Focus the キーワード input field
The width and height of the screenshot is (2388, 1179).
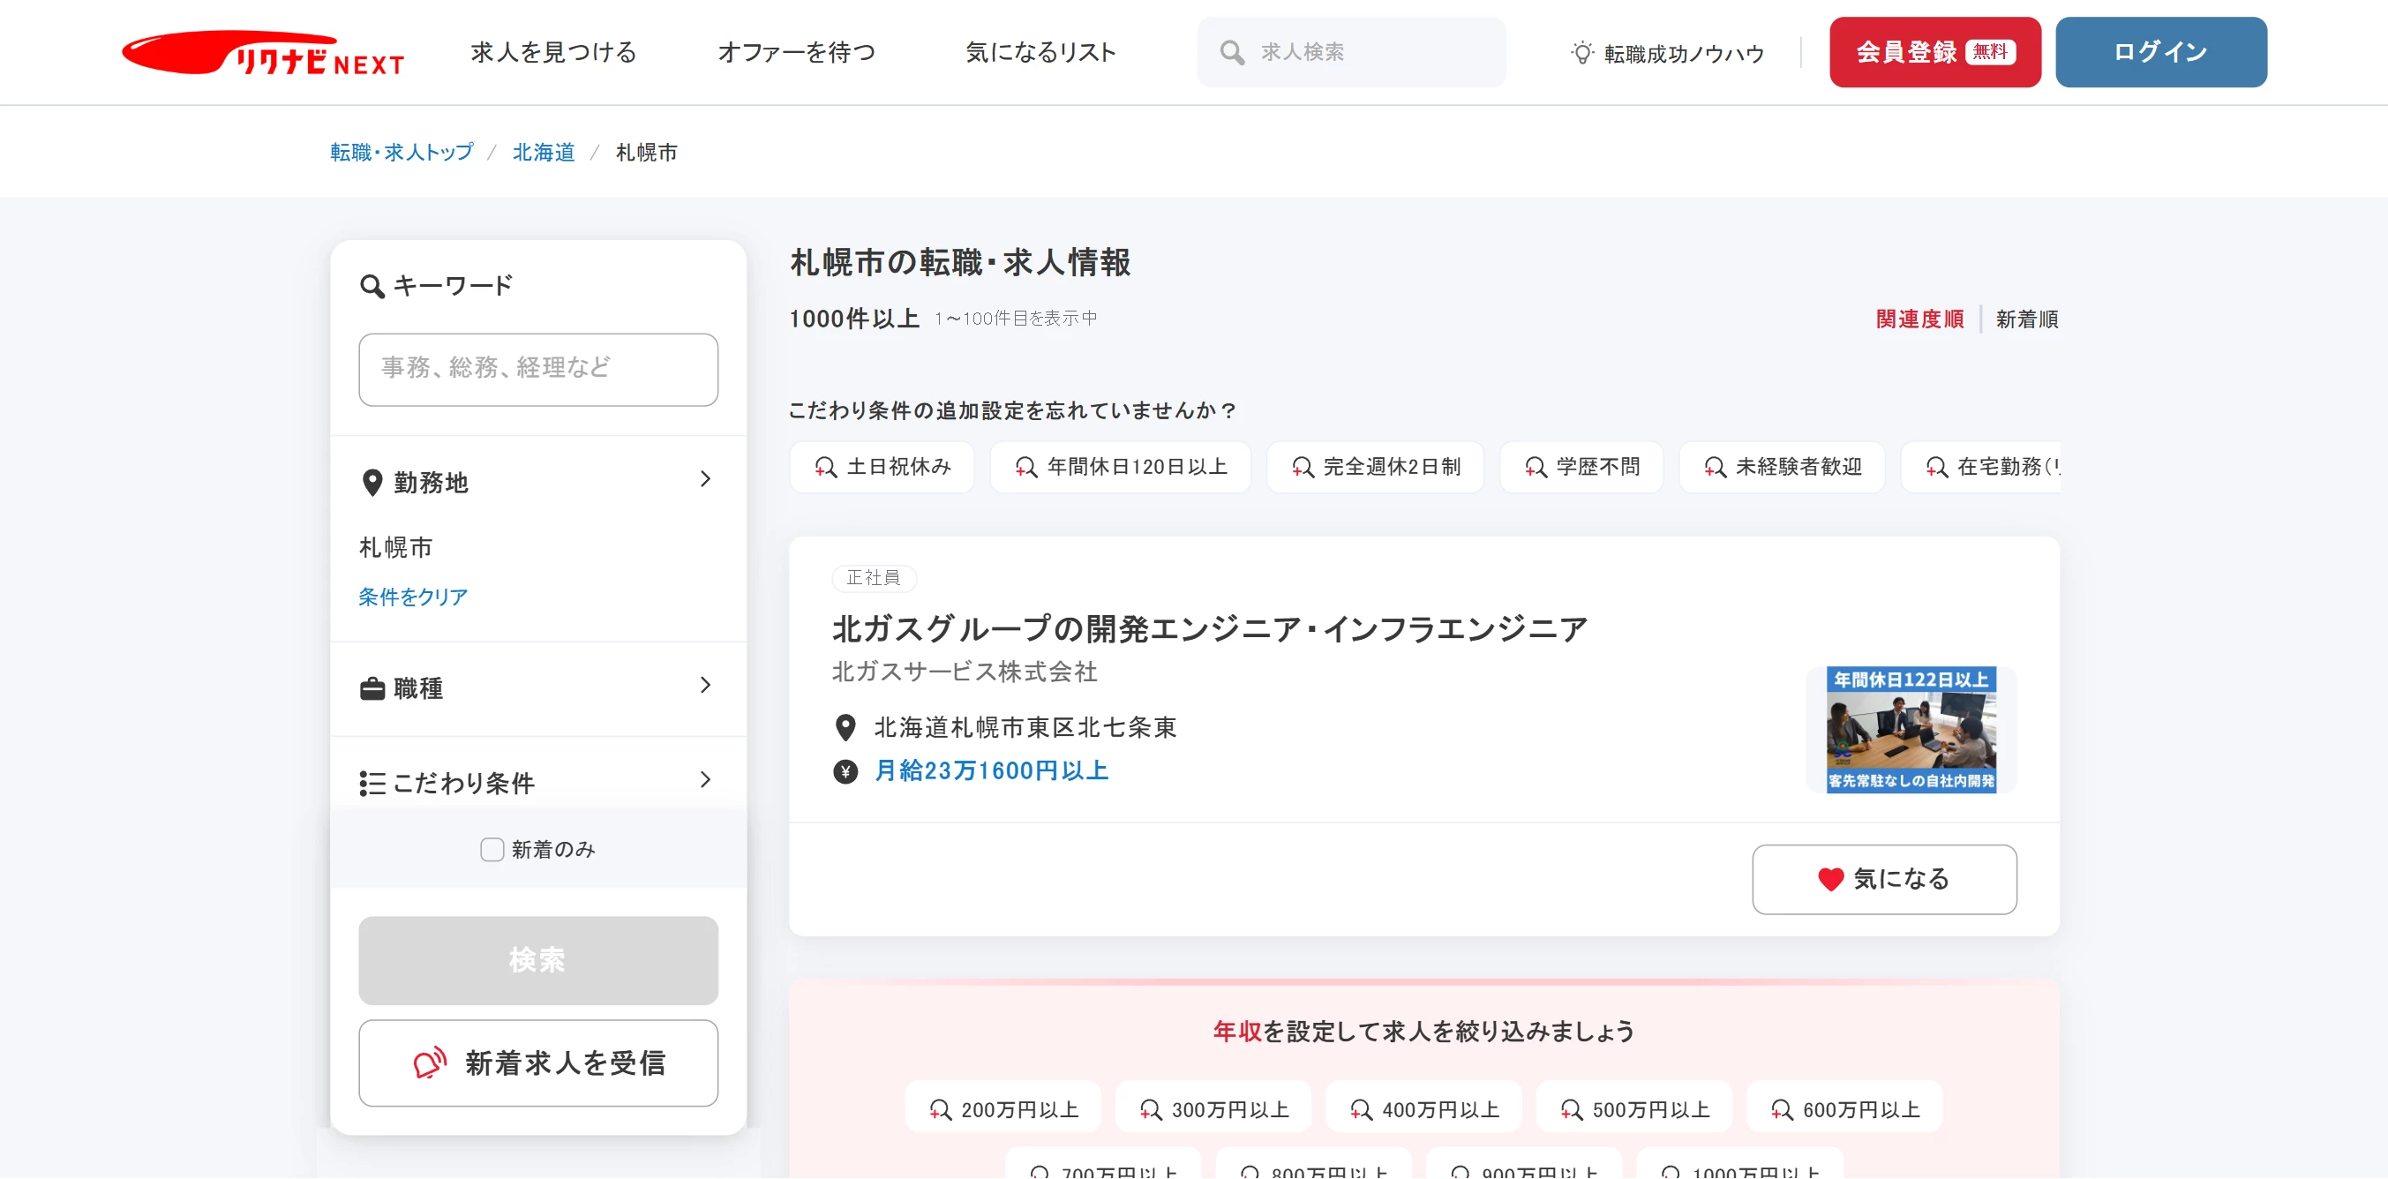tap(537, 369)
